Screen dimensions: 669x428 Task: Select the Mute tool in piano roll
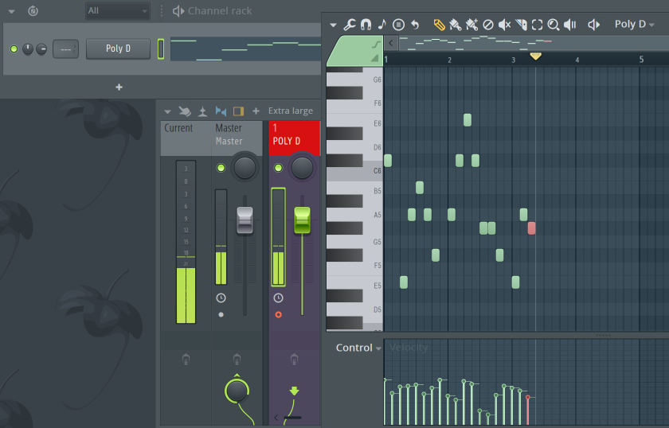click(x=504, y=25)
